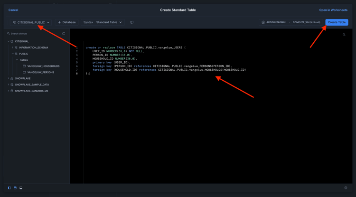Image resolution: width=356 pixels, height=197 pixels.
Task: Click the VANGELUW_HOUSEHOLDS table icon
Action: coord(24,66)
